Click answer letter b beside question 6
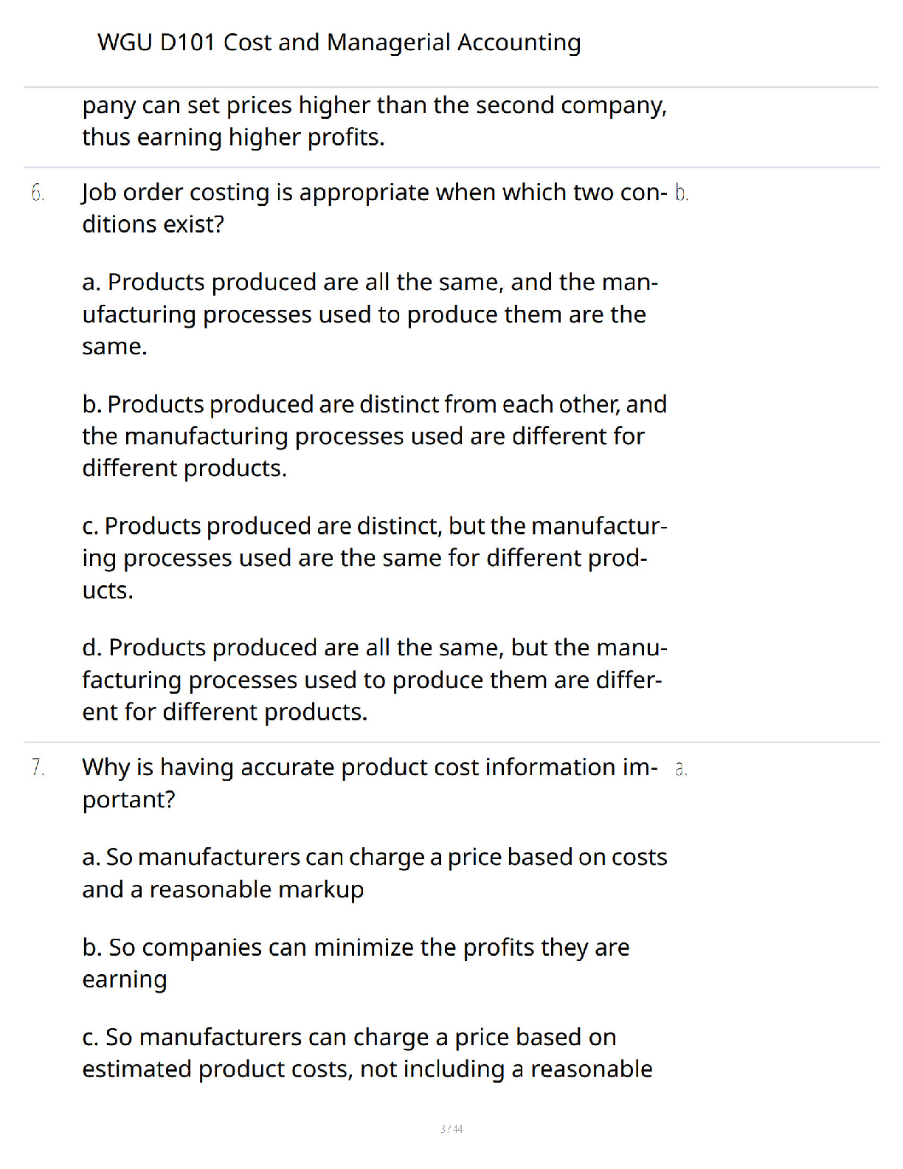This screenshot has width=903, height=1169. pyautogui.click(x=682, y=193)
